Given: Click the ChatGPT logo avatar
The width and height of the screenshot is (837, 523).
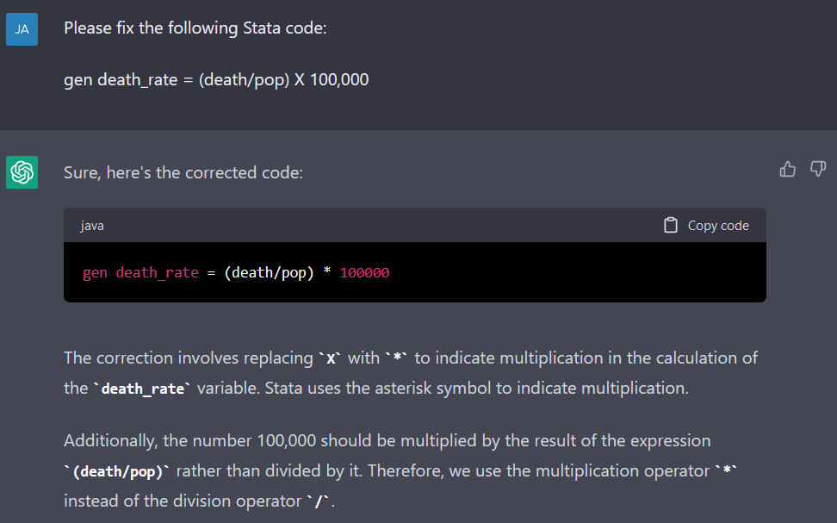Looking at the screenshot, I should [22, 172].
